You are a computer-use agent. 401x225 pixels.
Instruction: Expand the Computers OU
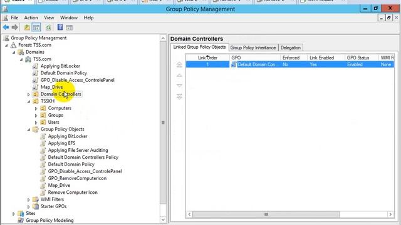[36, 108]
